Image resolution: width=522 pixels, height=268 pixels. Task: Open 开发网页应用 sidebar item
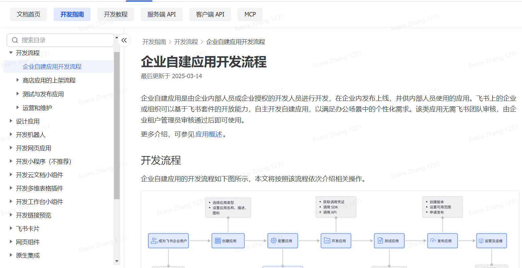34,148
